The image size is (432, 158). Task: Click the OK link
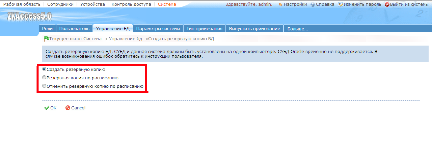click(x=53, y=108)
